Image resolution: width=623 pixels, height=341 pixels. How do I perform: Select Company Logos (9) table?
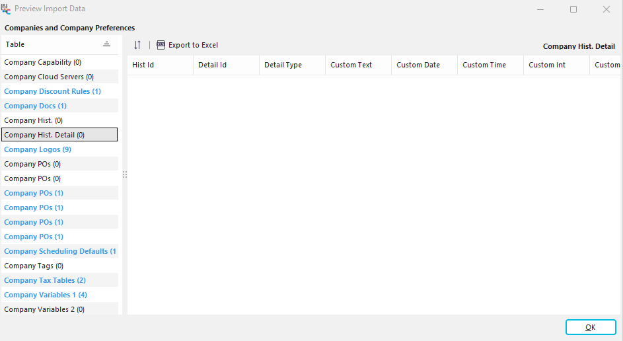[38, 149]
